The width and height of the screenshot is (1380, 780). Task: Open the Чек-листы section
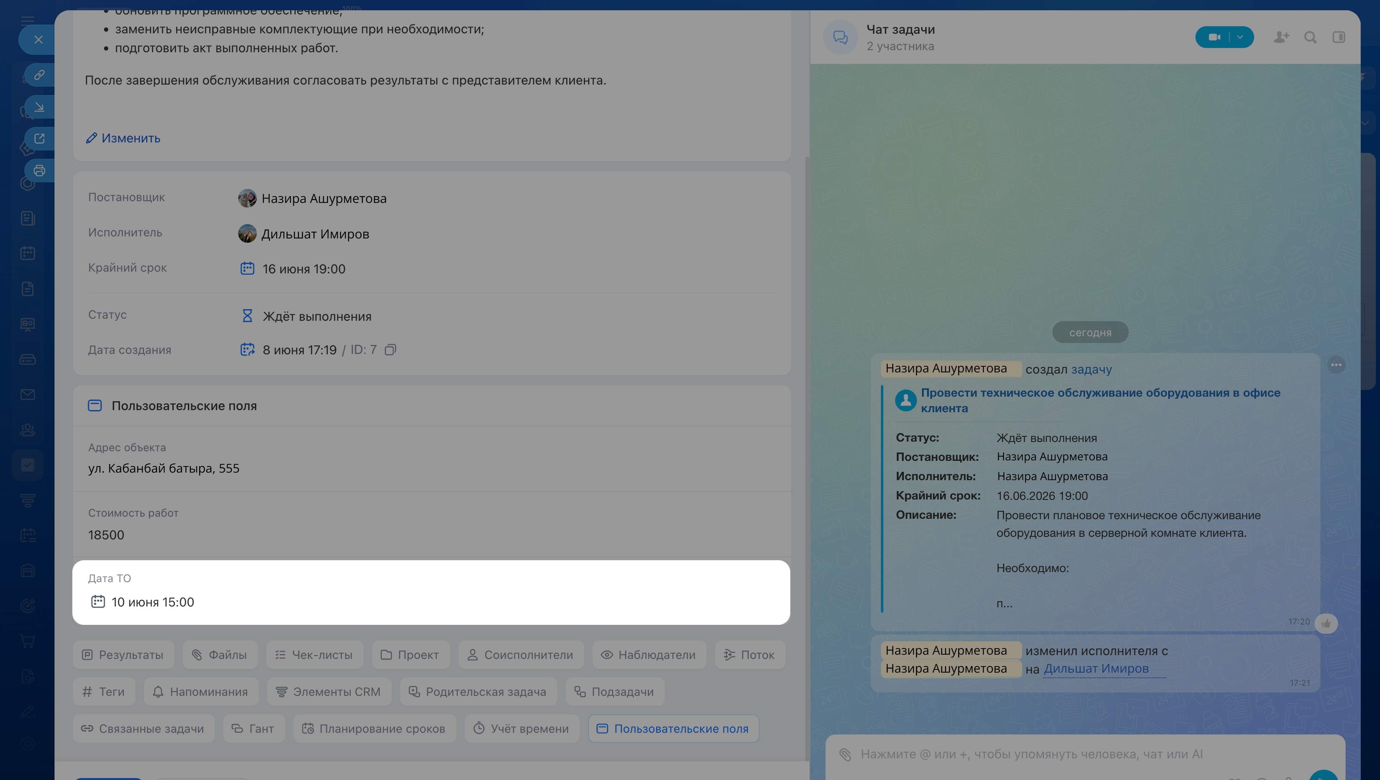[314, 655]
